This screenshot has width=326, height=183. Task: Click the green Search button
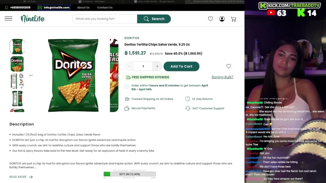pos(154,19)
